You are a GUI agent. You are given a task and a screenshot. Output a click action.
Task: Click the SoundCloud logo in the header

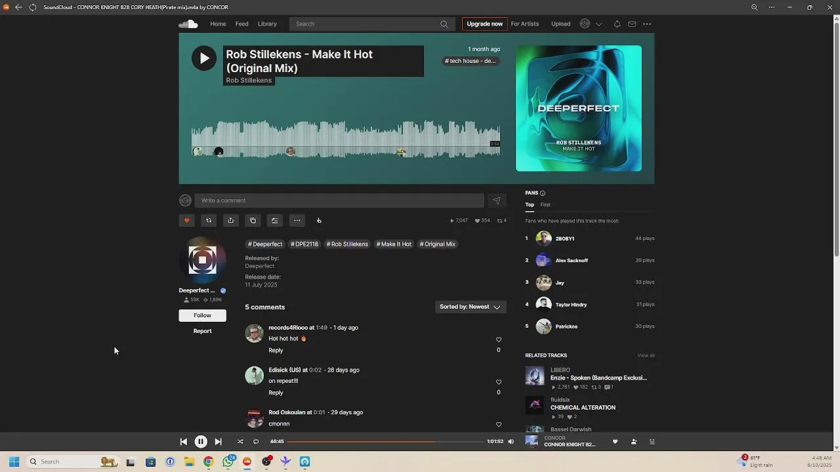[188, 24]
